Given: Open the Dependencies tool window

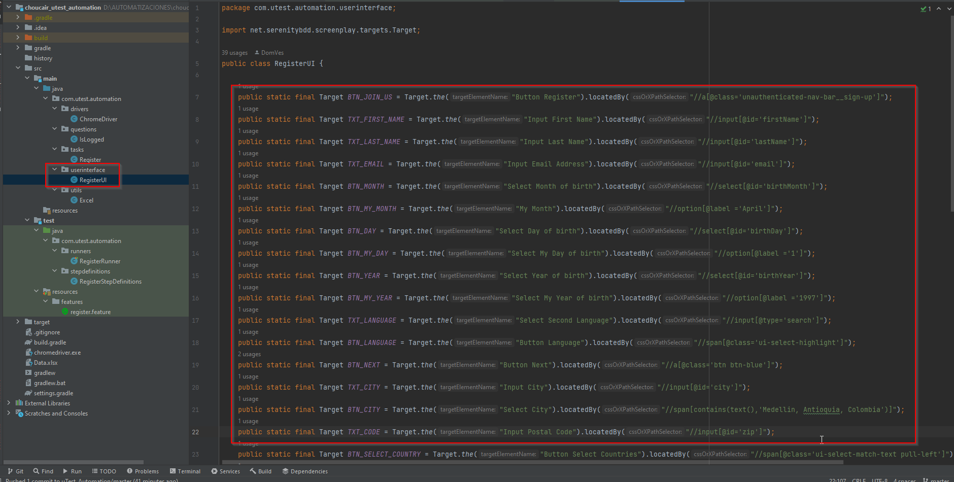Looking at the screenshot, I should 305,471.
